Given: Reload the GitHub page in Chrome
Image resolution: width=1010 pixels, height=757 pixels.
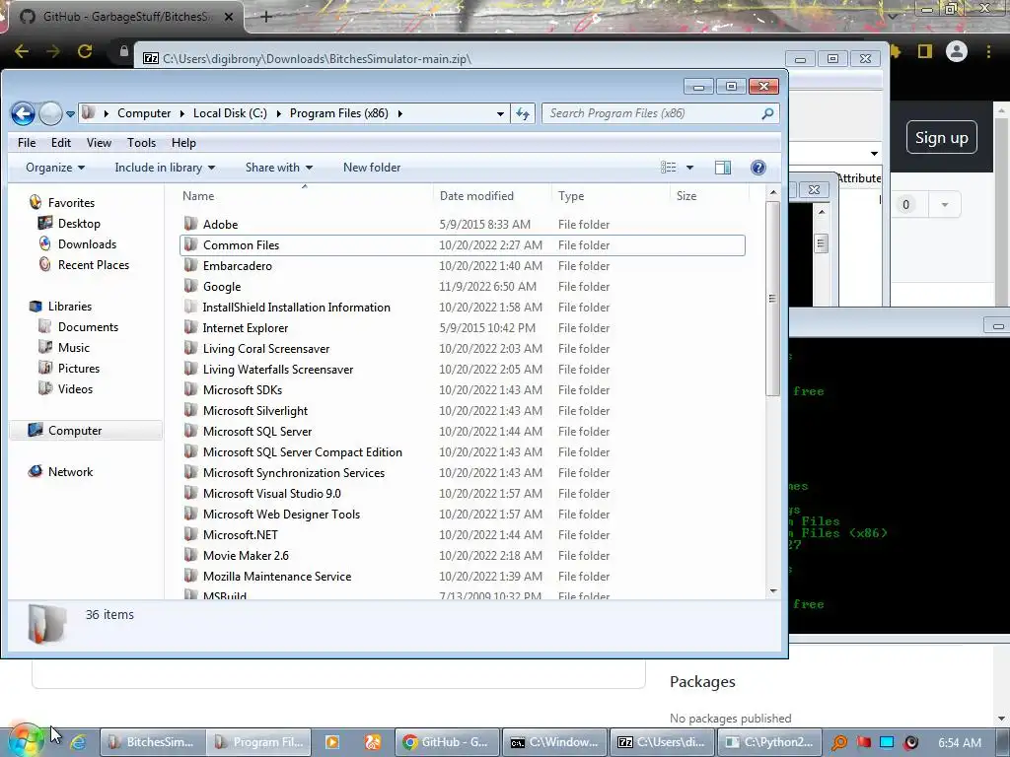Looking at the screenshot, I should pyautogui.click(x=85, y=51).
